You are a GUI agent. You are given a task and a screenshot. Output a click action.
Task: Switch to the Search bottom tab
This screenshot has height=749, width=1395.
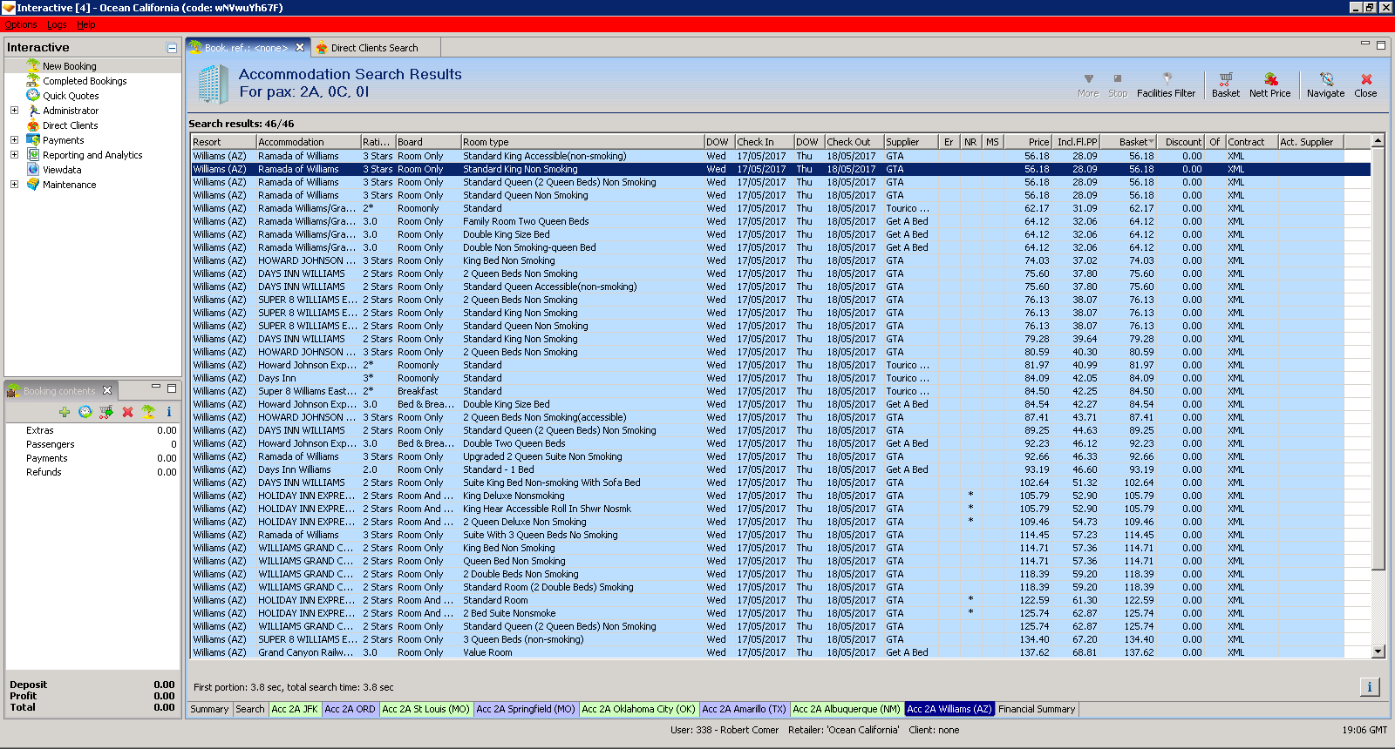(249, 709)
